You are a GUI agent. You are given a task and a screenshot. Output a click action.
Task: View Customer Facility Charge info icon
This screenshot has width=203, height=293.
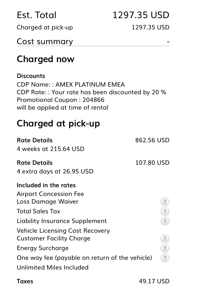point(165,239)
